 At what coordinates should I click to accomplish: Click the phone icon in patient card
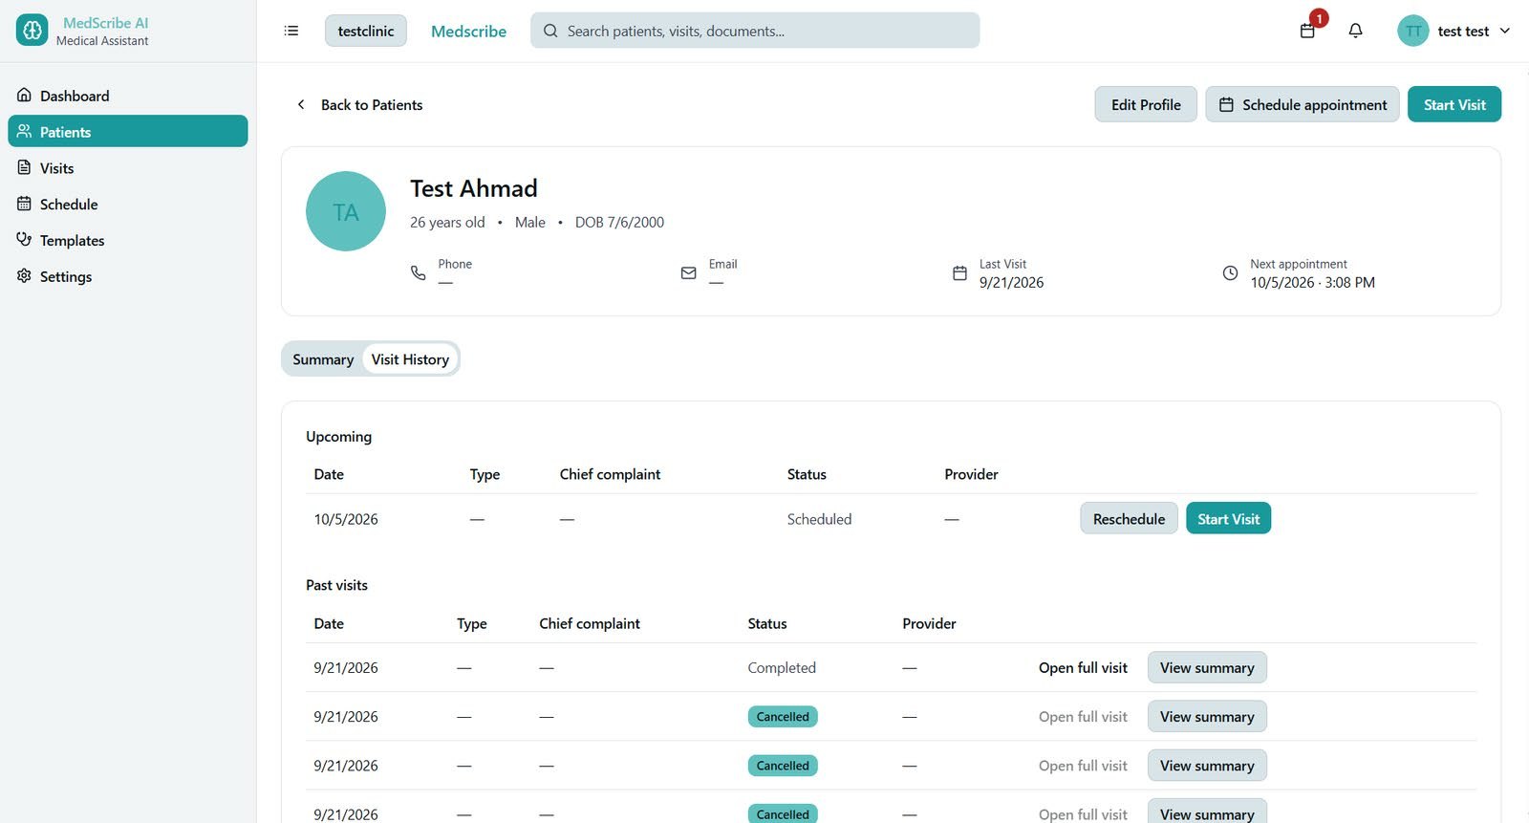(x=418, y=273)
